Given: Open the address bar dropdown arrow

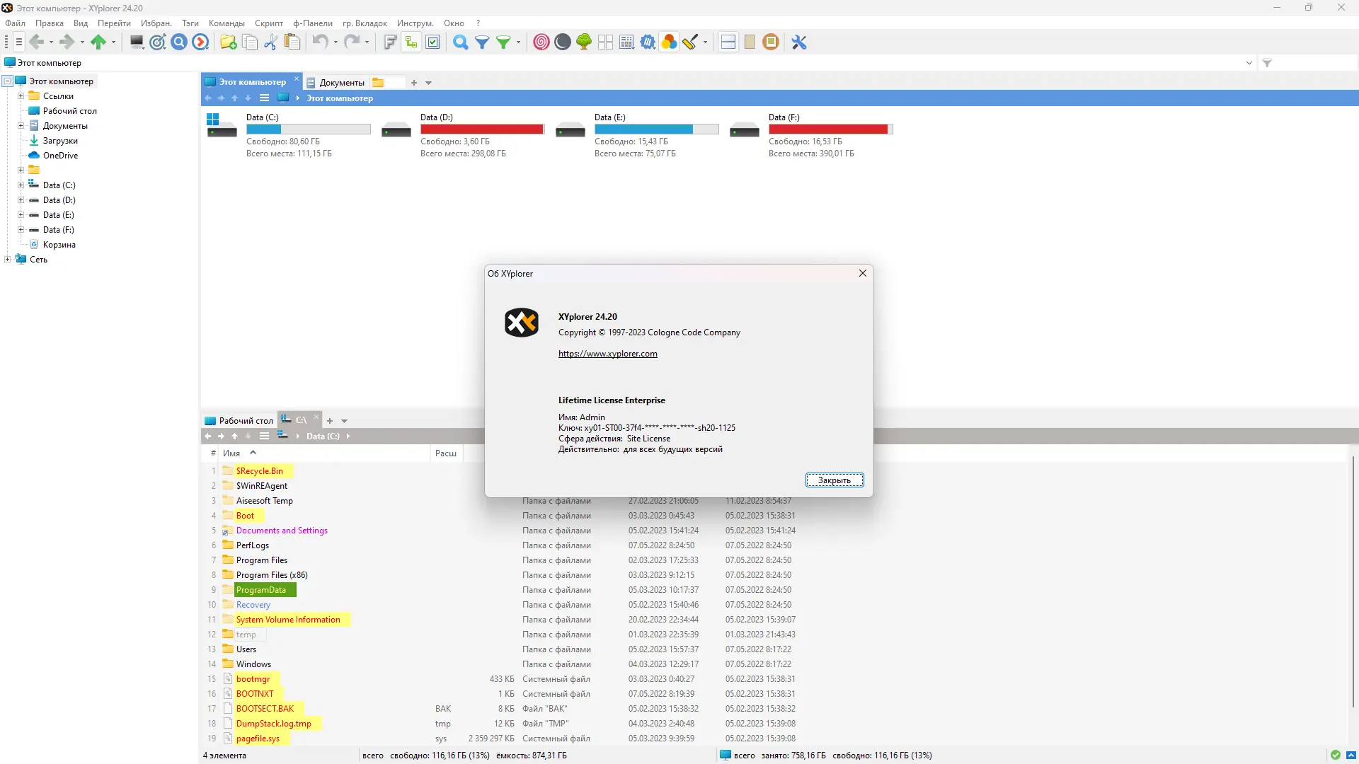Looking at the screenshot, I should 1249,63.
